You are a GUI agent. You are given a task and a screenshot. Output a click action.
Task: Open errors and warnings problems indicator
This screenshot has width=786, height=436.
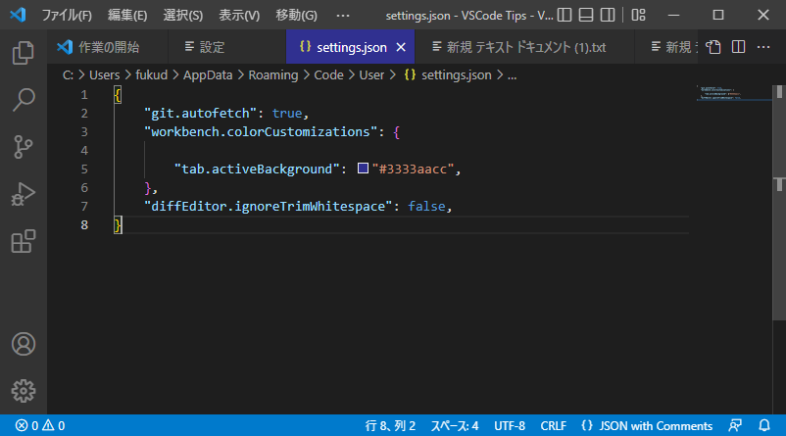tap(40, 426)
